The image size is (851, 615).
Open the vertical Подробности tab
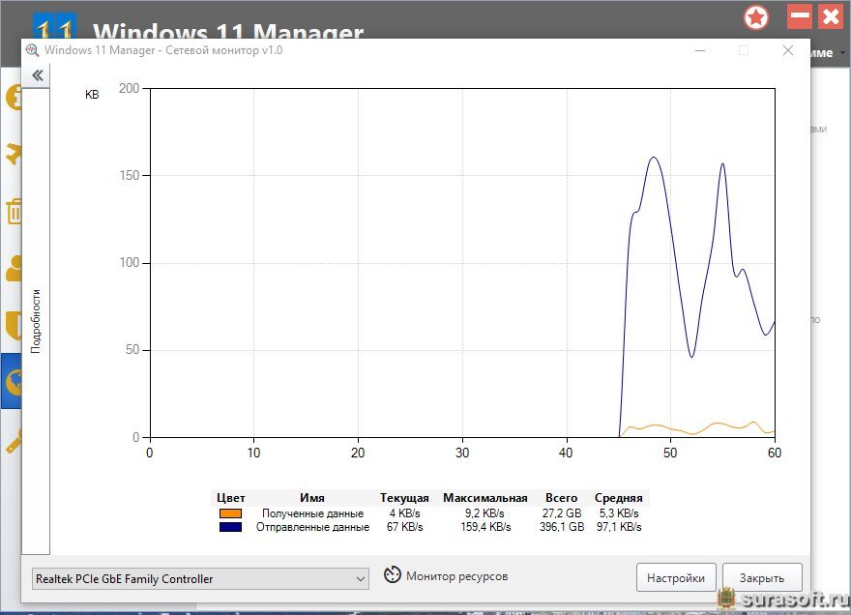(x=36, y=321)
